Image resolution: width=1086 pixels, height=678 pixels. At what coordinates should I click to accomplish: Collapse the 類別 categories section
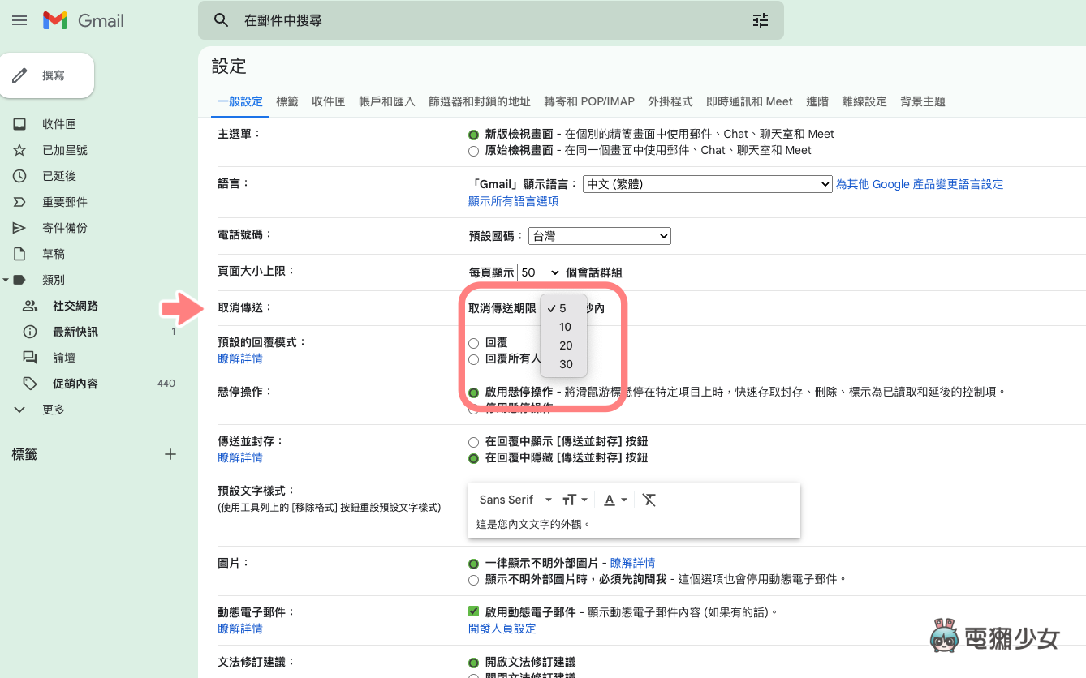[6, 280]
